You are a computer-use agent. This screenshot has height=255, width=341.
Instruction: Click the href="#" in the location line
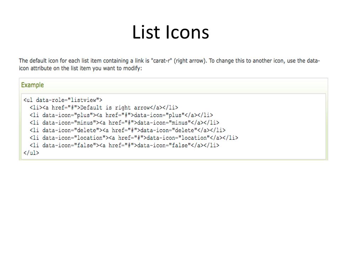[x=131, y=138]
